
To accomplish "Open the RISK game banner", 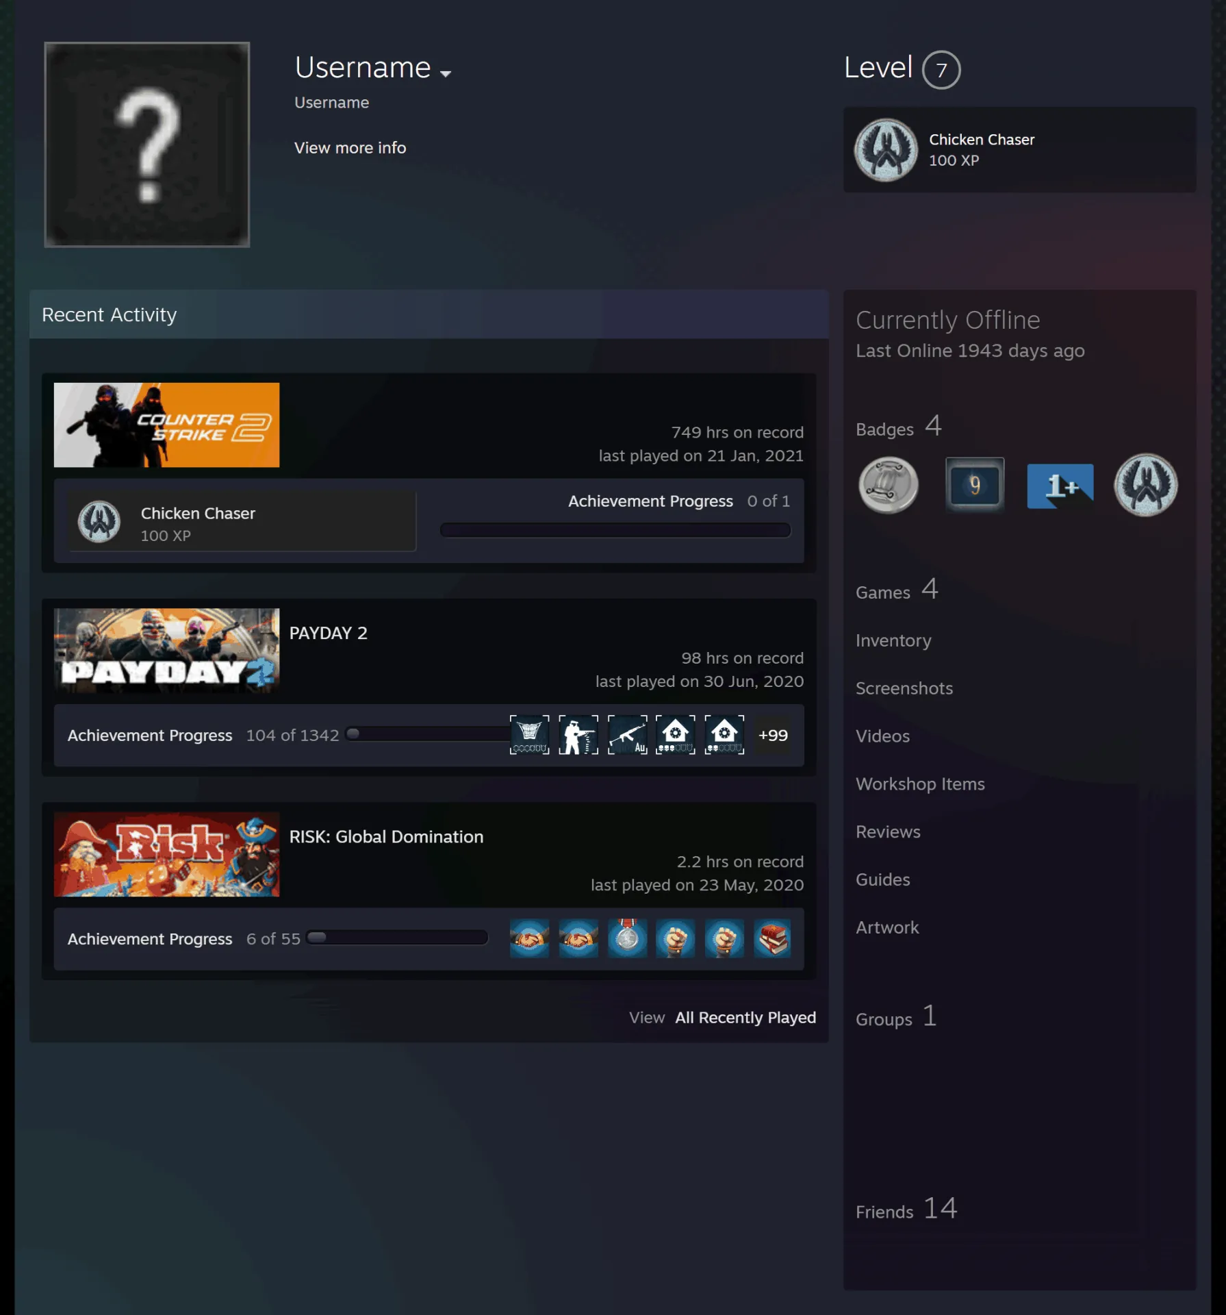I will pos(166,855).
